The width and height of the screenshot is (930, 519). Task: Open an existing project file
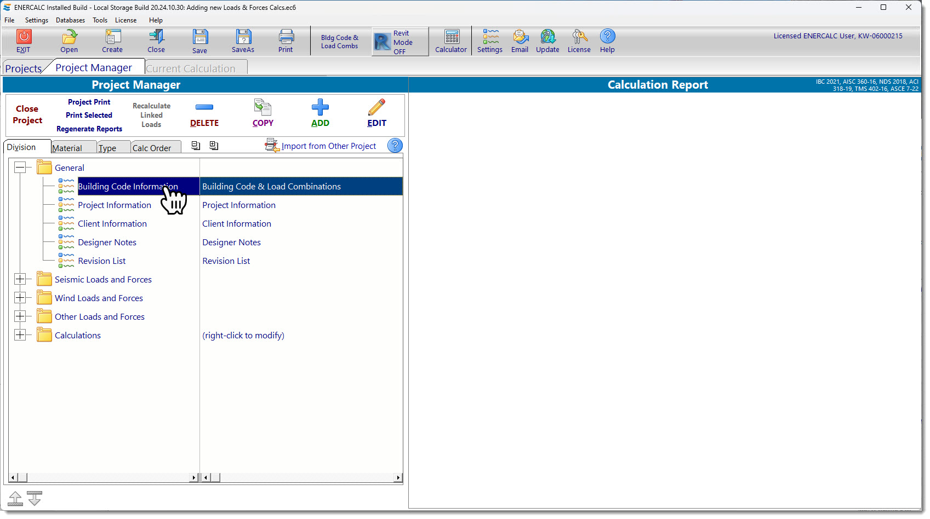[x=69, y=41]
